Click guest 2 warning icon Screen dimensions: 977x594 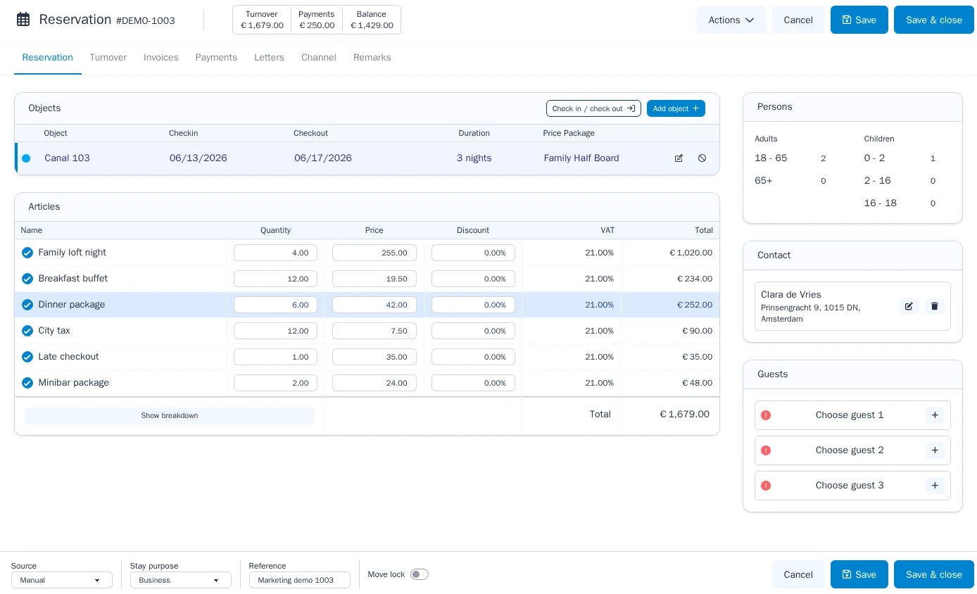(x=766, y=450)
